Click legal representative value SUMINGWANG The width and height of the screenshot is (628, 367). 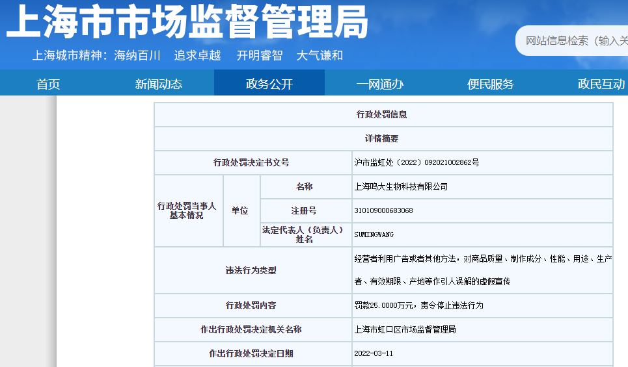click(374, 234)
